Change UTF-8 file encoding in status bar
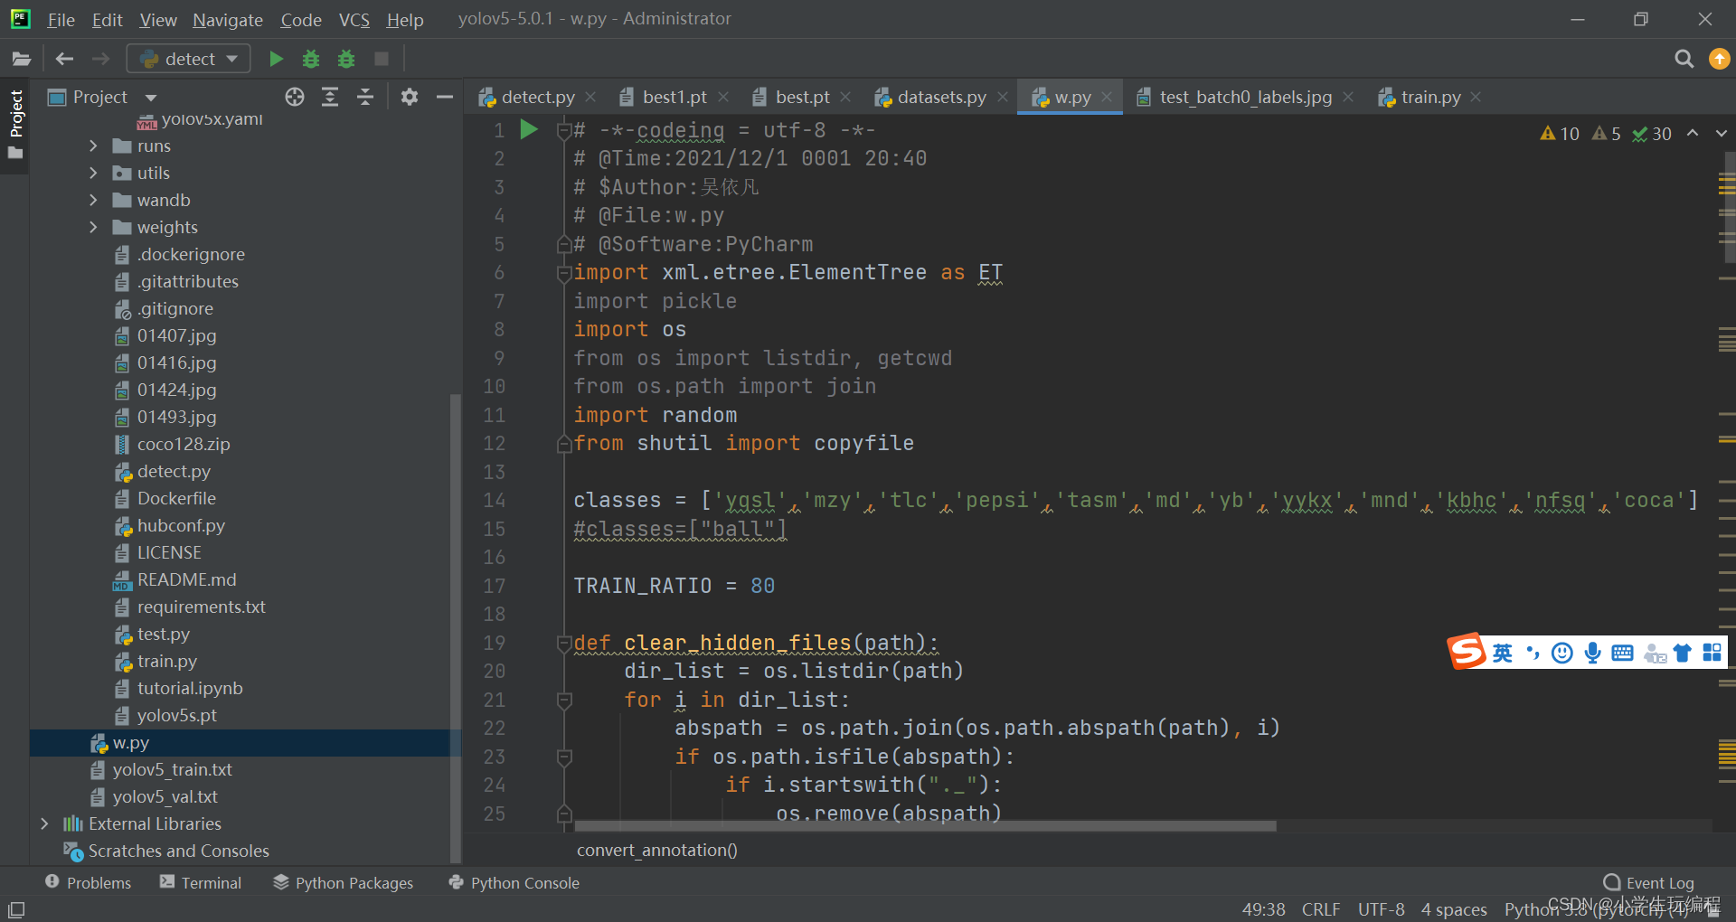1736x922 pixels. (x=1381, y=909)
